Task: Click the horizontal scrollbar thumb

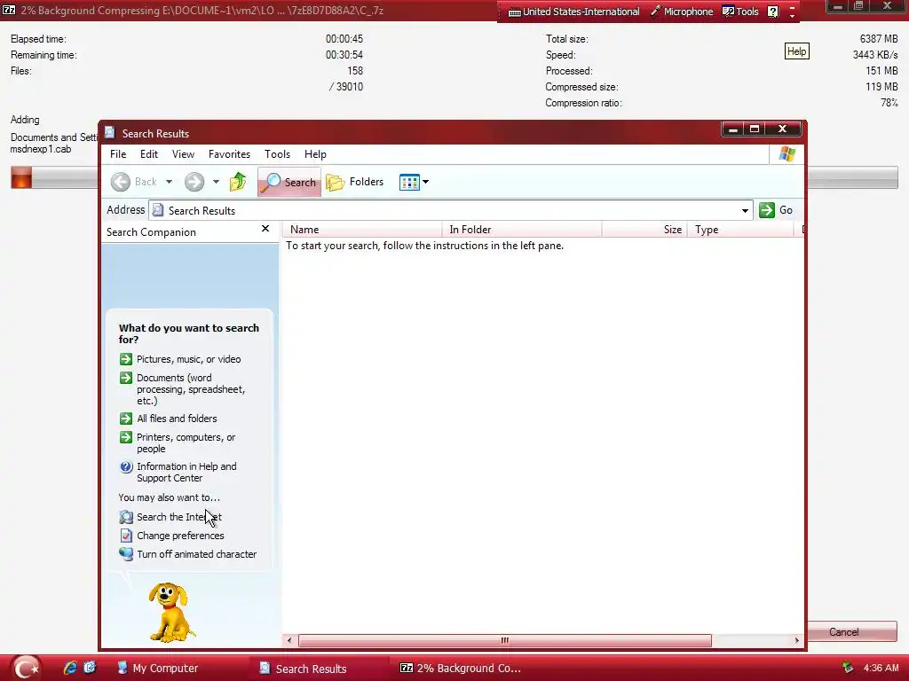Action: [x=504, y=640]
